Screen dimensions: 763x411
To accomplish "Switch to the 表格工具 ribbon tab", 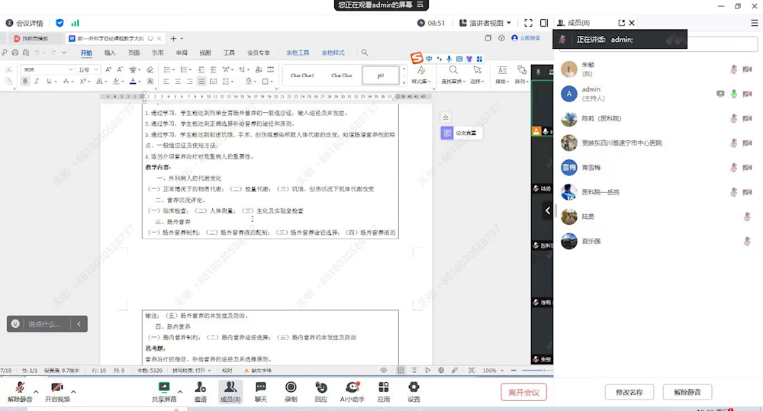I will [298, 53].
